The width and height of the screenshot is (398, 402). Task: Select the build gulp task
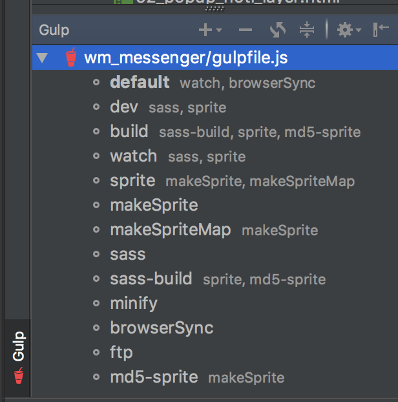(129, 131)
